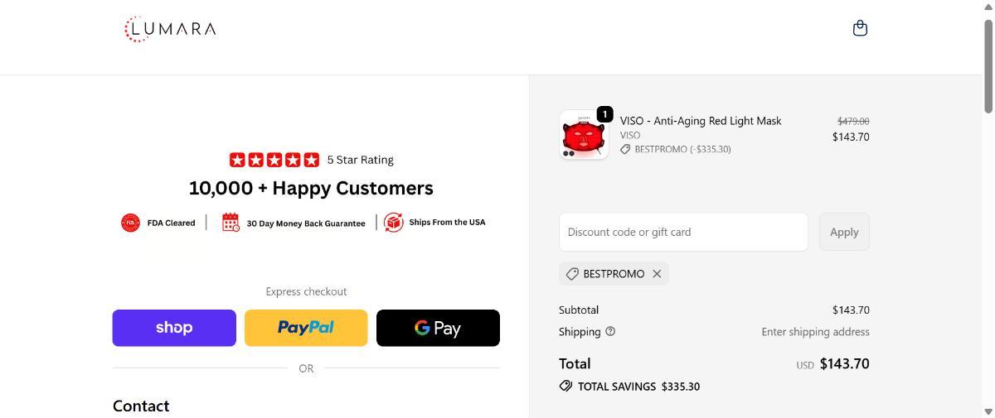Click the red five-star rating icons
Image resolution: width=995 pixels, height=418 pixels.
click(x=274, y=160)
